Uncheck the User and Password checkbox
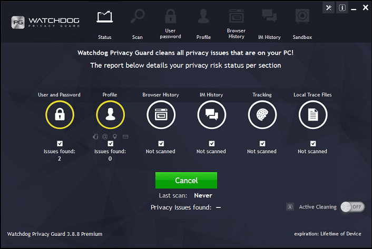Viewport: 372px width, 249px height. pos(60,143)
